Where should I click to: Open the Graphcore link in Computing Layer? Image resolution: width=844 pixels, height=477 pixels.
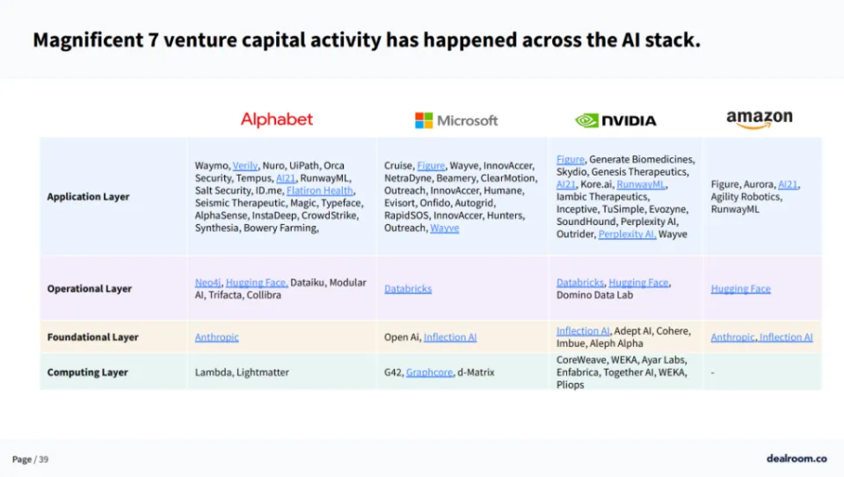coord(430,372)
